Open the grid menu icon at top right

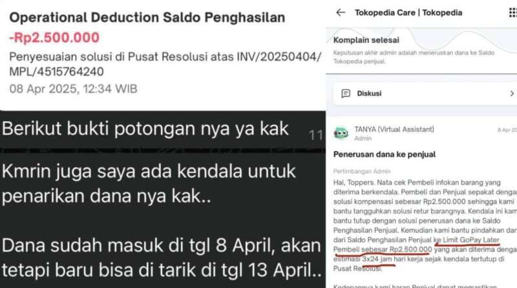tap(512, 12)
